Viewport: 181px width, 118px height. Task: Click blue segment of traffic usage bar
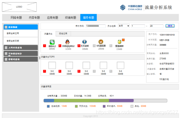click(x=49, y=101)
